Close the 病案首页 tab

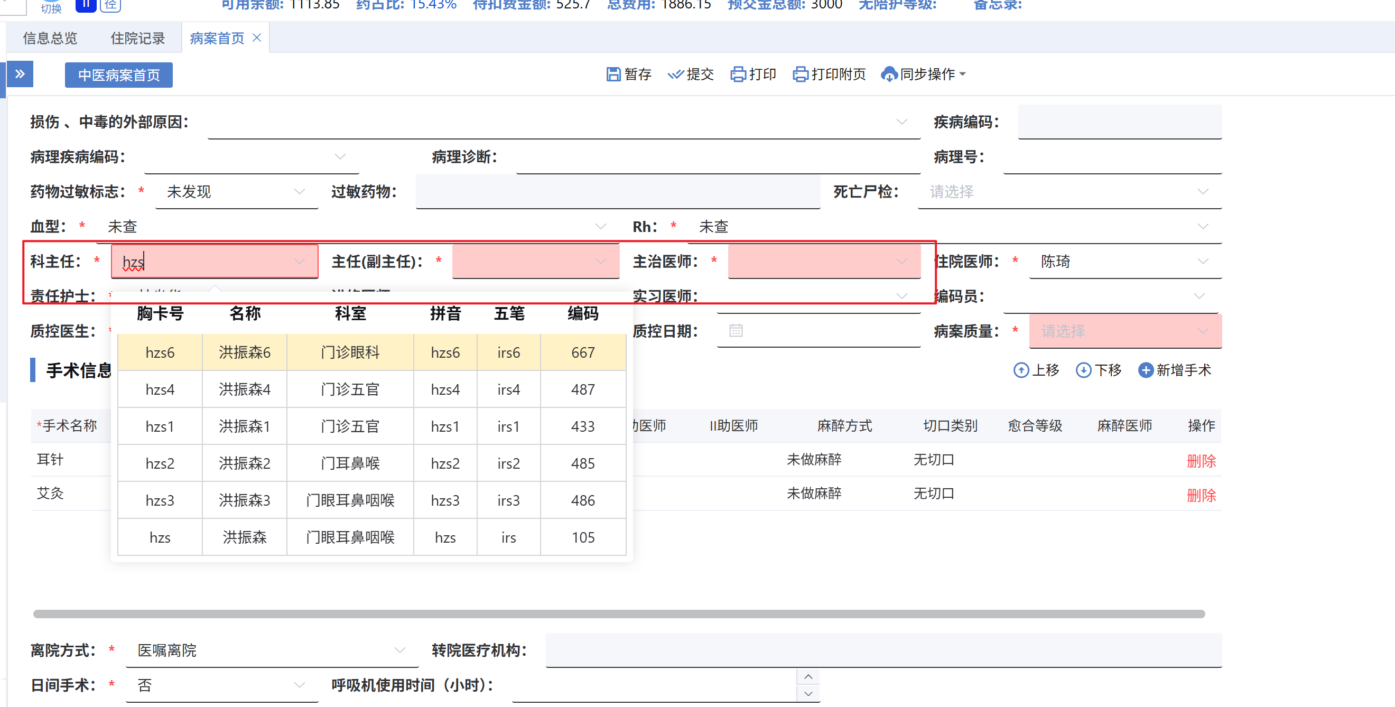click(257, 38)
